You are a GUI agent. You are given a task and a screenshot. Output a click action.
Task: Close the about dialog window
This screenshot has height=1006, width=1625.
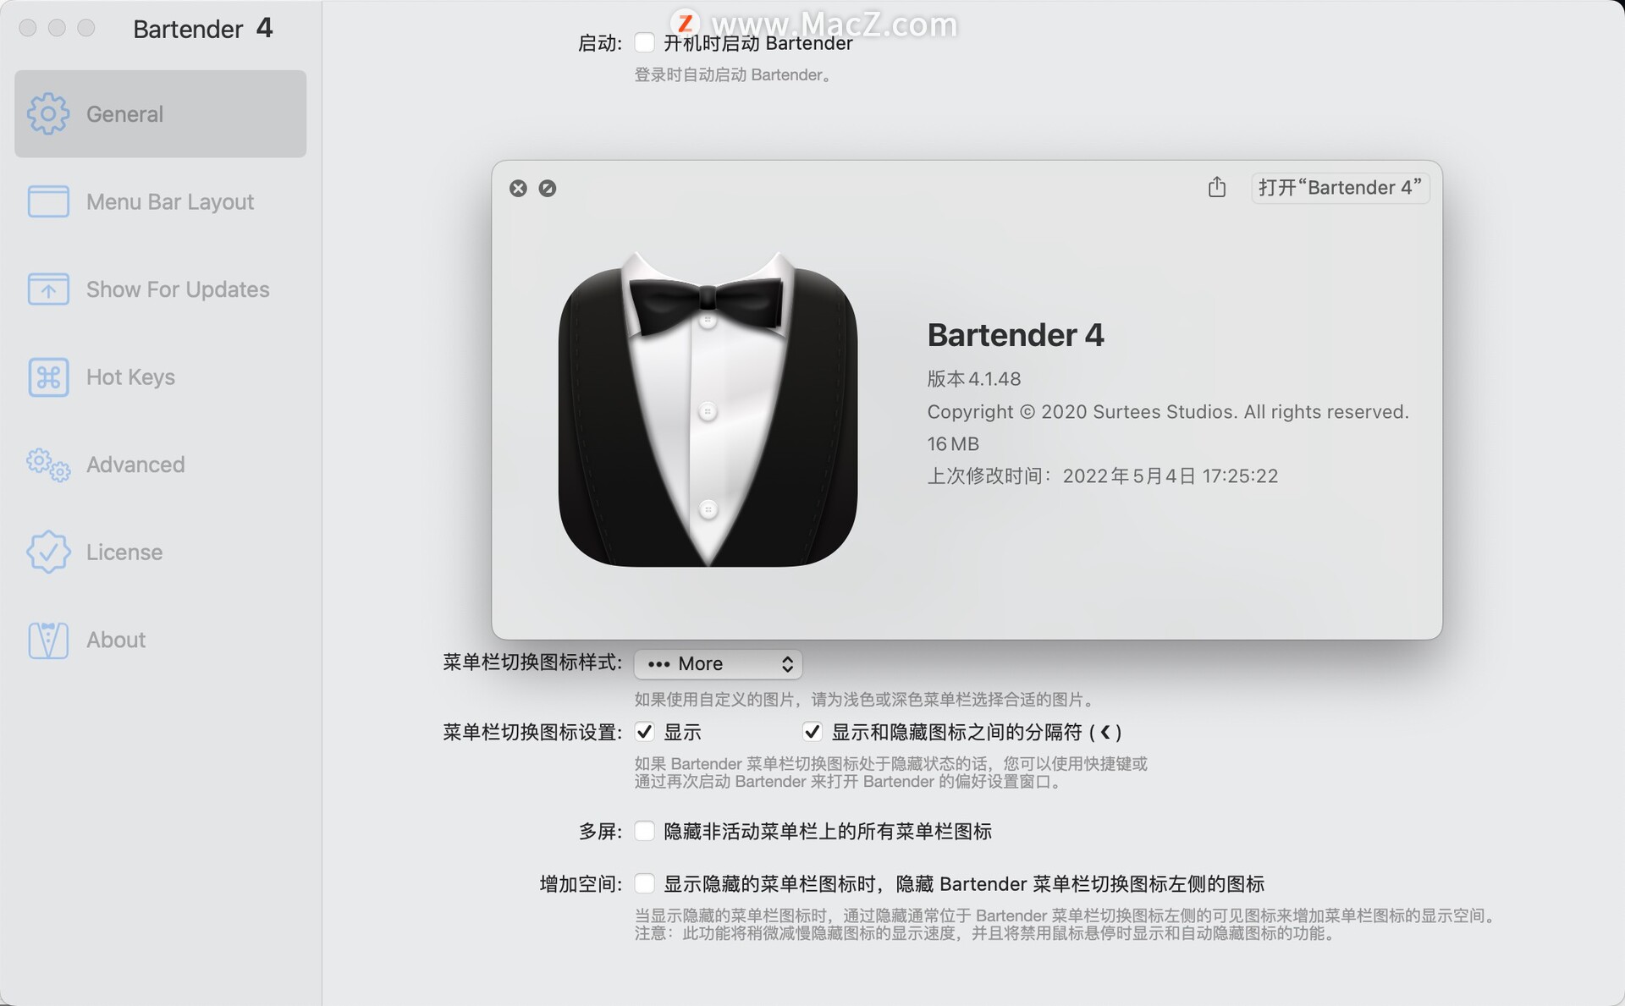pyautogui.click(x=519, y=188)
